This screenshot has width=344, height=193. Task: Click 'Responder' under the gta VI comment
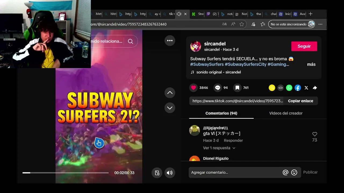click(x=233, y=140)
